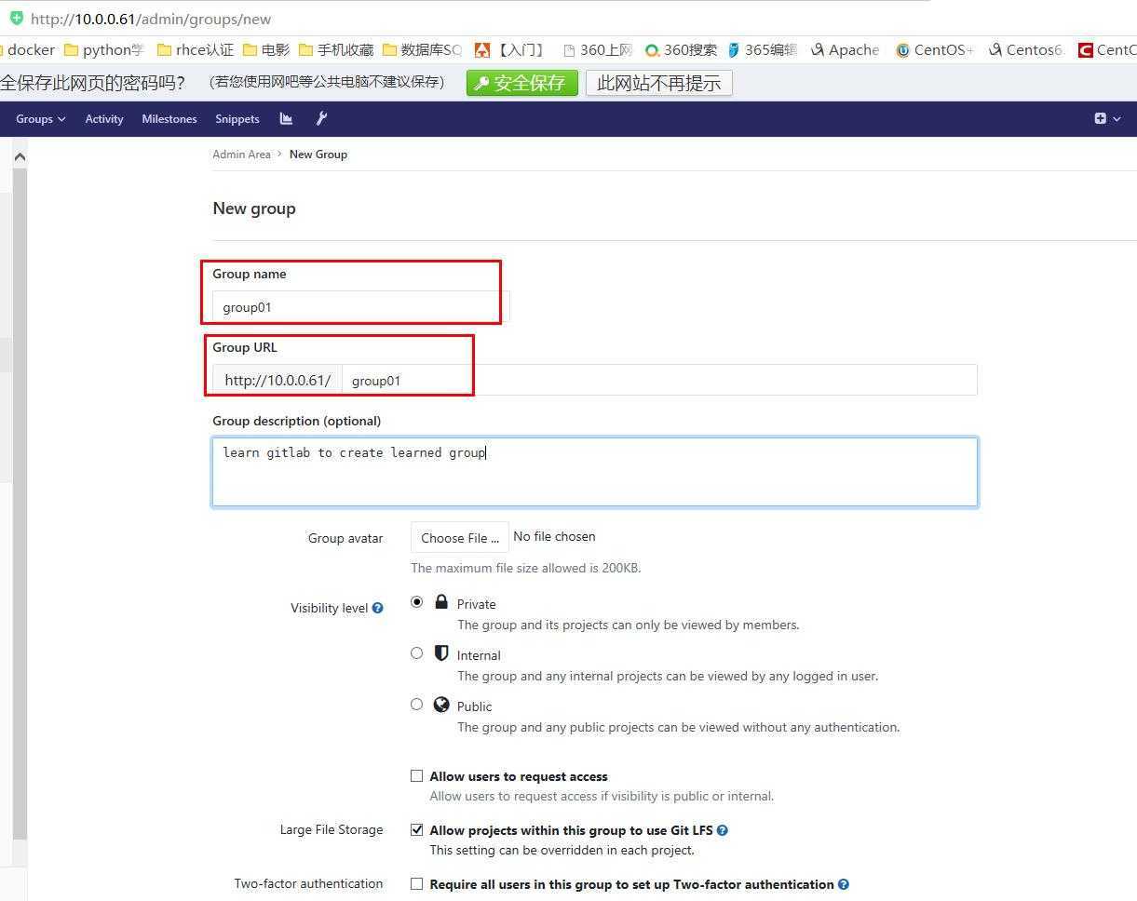Open the 手机收藏 bookmark folder
Viewport: 1137px width, 901px height.
tap(336, 50)
